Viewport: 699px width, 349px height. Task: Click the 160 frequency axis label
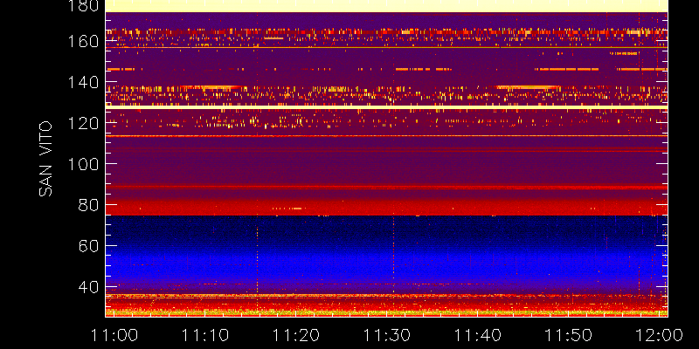click(x=82, y=41)
